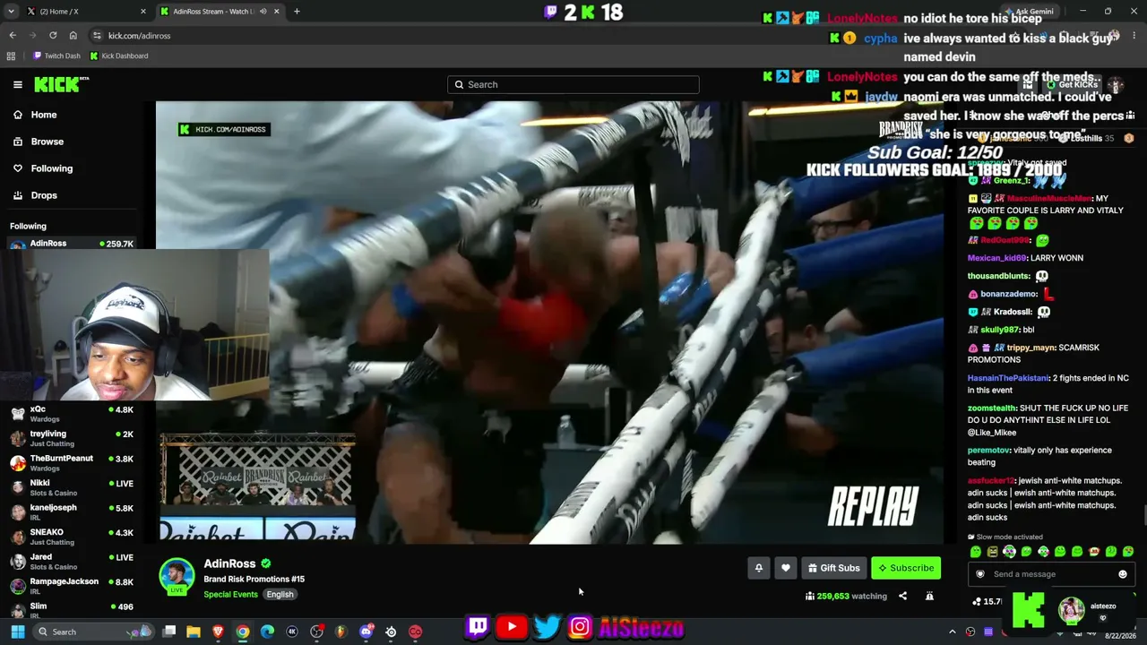Open FL Studio from the taskbar
The image size is (1147, 645).
[341, 632]
